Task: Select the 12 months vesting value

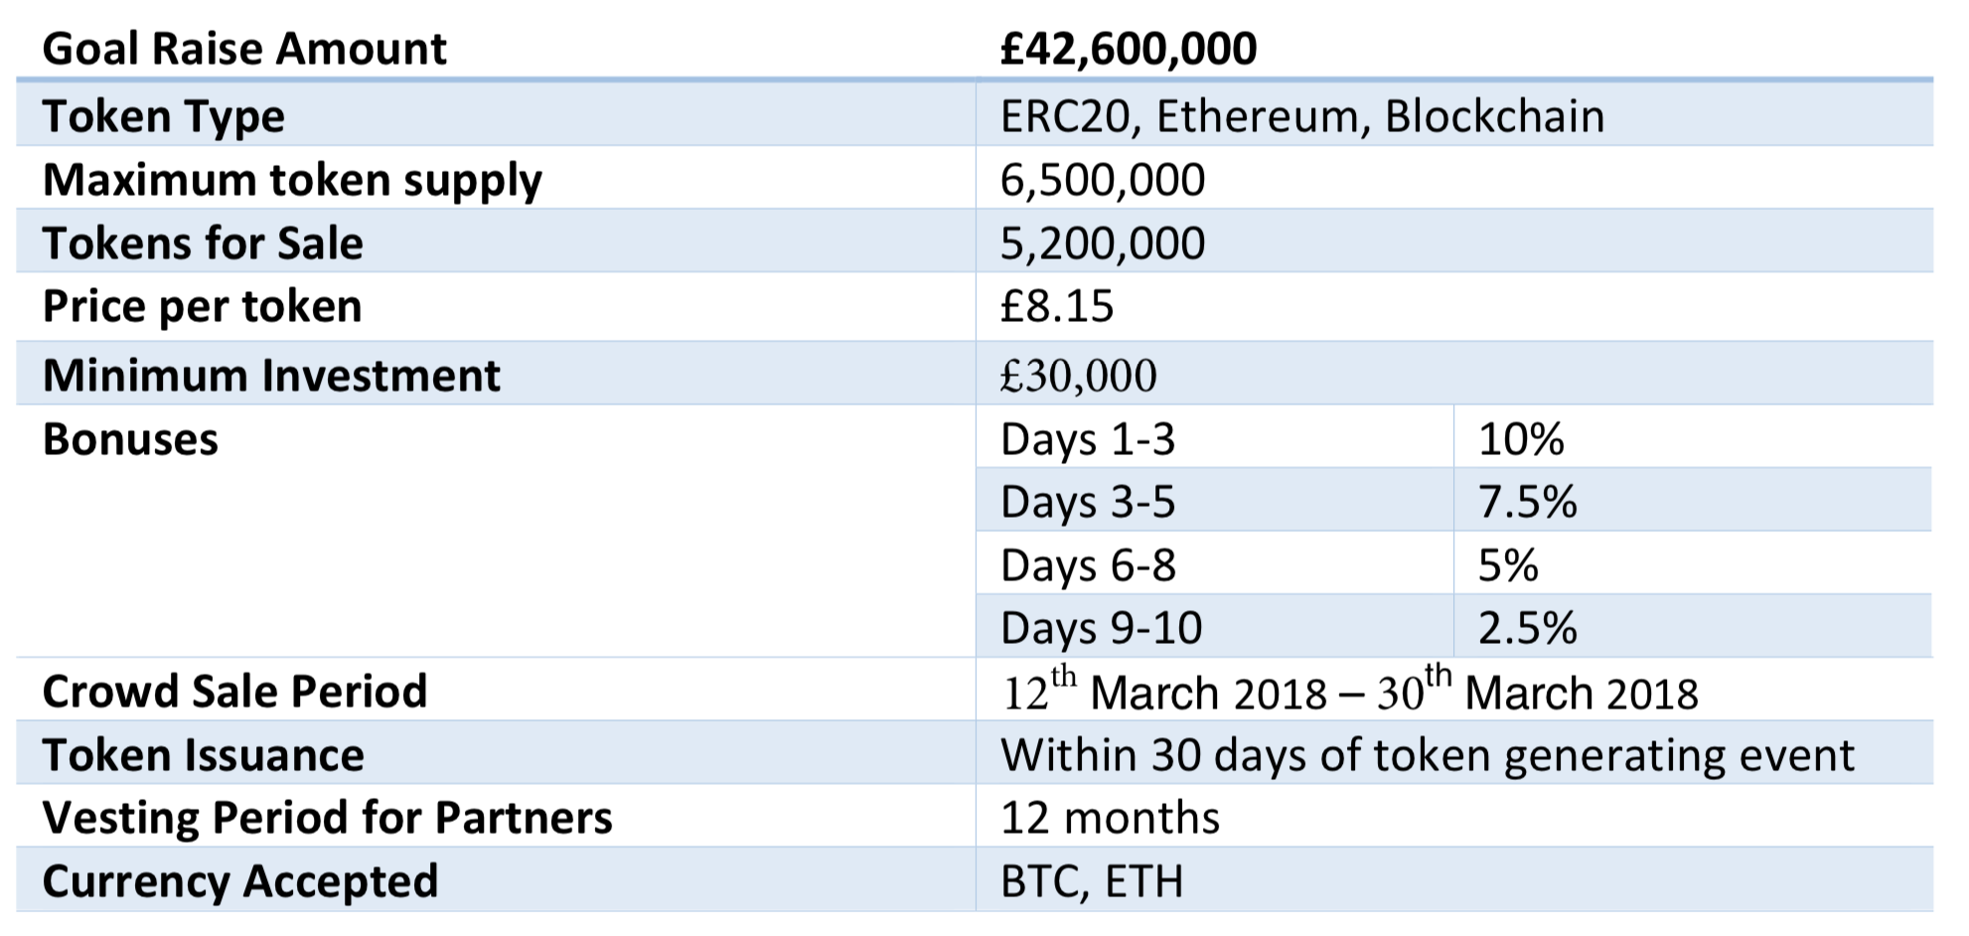Action: [x=1110, y=818]
